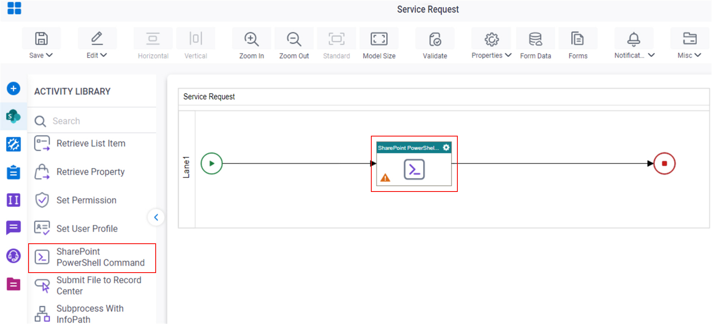Open the headset support sidebar category
This screenshot has height=324, width=712.
[13, 256]
